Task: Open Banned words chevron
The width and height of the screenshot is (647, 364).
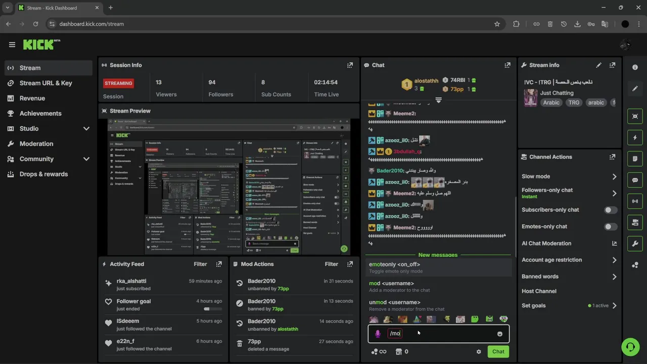Action: pos(614,277)
